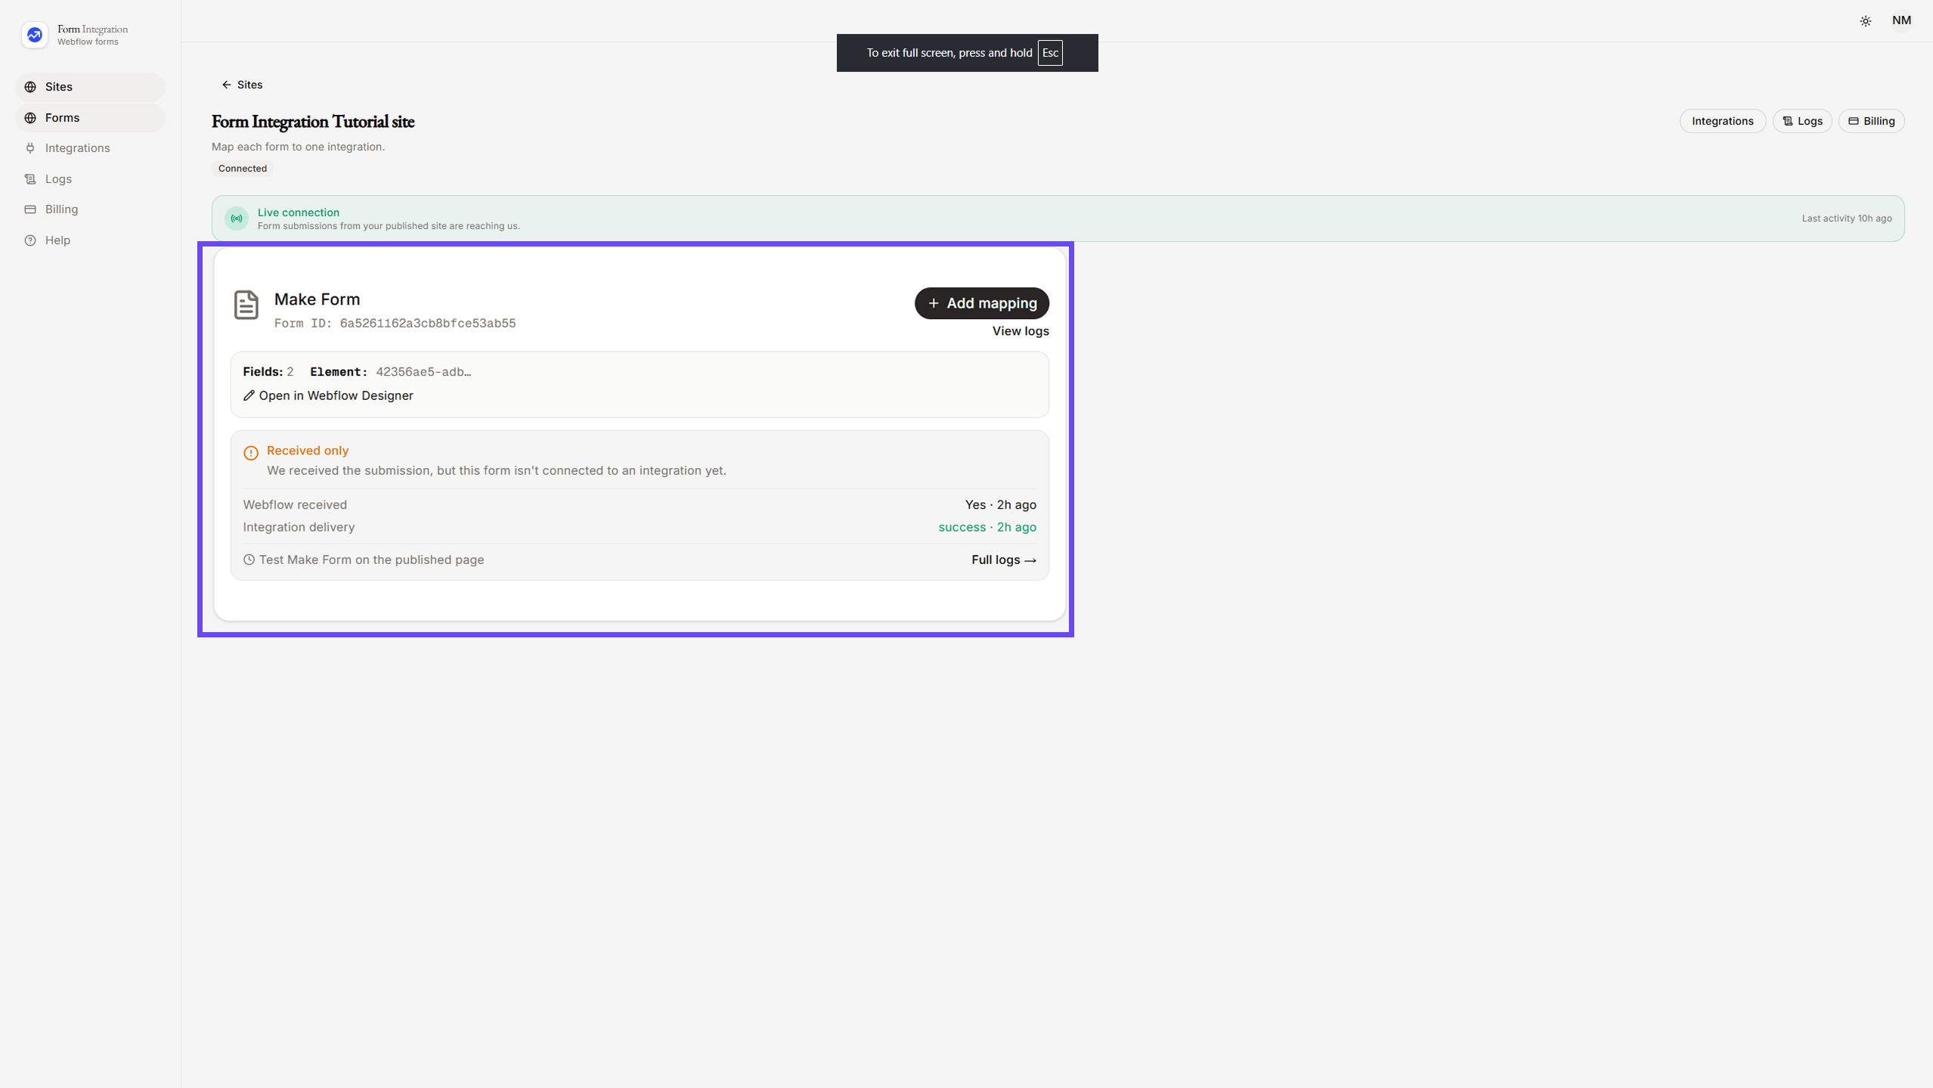Screen dimensions: 1933x1088
Task: Click the Full logs arrow link
Action: [x=1004, y=559]
